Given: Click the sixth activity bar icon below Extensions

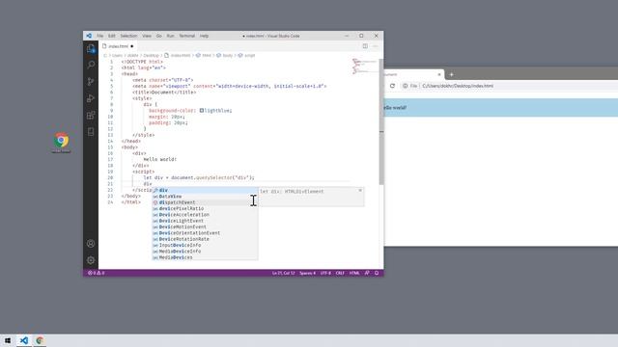Looking at the screenshot, I should click(x=91, y=132).
